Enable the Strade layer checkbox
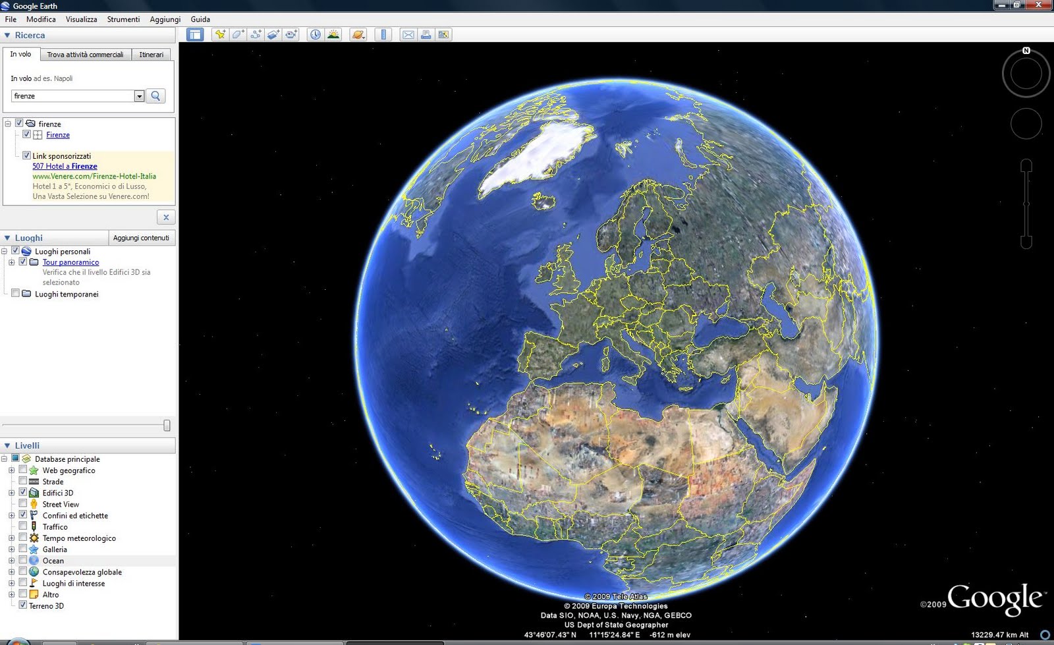The width and height of the screenshot is (1054, 645). point(23,481)
